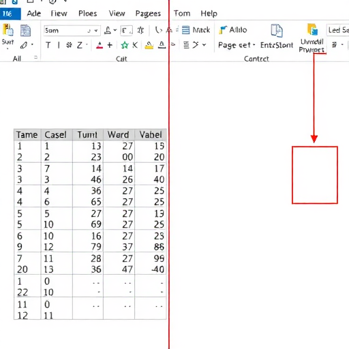The image size is (349, 349).
Task: Select the Vabel column header
Action: [x=151, y=135]
